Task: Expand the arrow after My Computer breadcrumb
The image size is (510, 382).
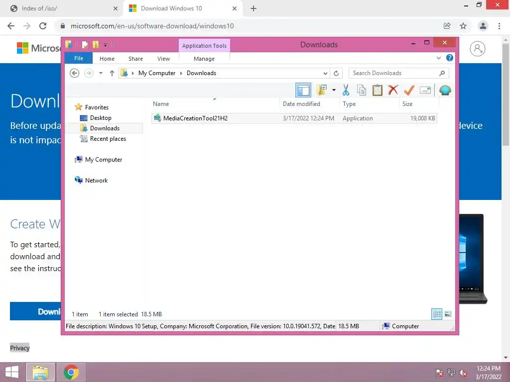Action: coord(181,73)
